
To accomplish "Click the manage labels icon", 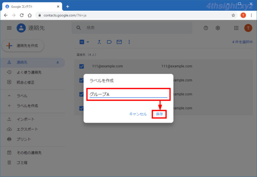I will tap(109, 42).
